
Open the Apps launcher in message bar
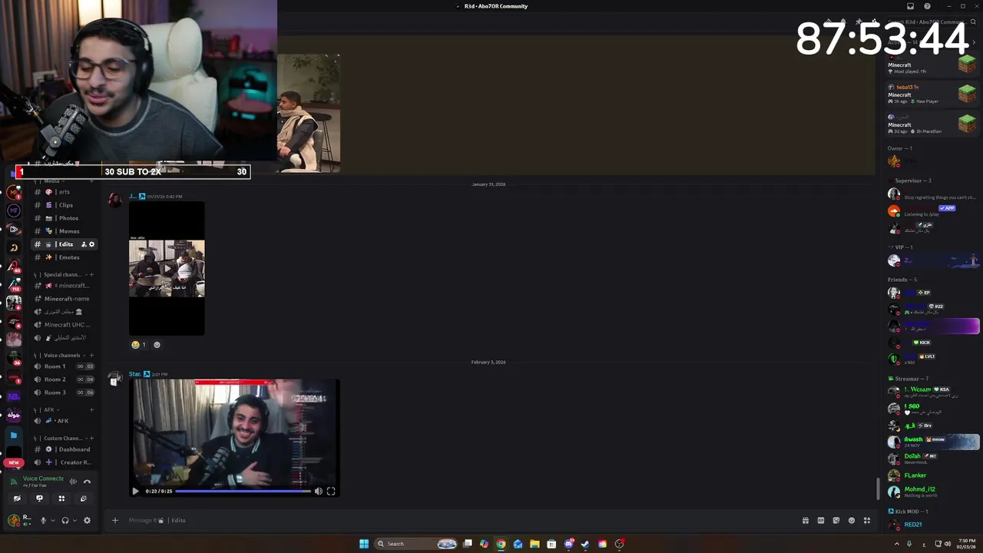[x=867, y=520]
